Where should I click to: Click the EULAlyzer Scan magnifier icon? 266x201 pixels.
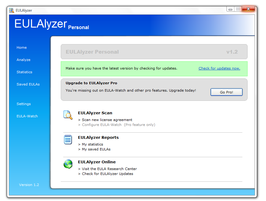tap(68, 115)
